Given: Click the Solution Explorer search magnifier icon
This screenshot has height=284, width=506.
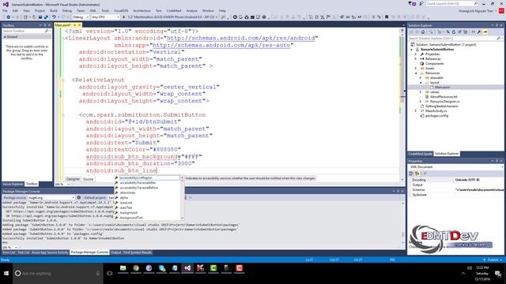Looking at the screenshot, I should click(x=498, y=39).
